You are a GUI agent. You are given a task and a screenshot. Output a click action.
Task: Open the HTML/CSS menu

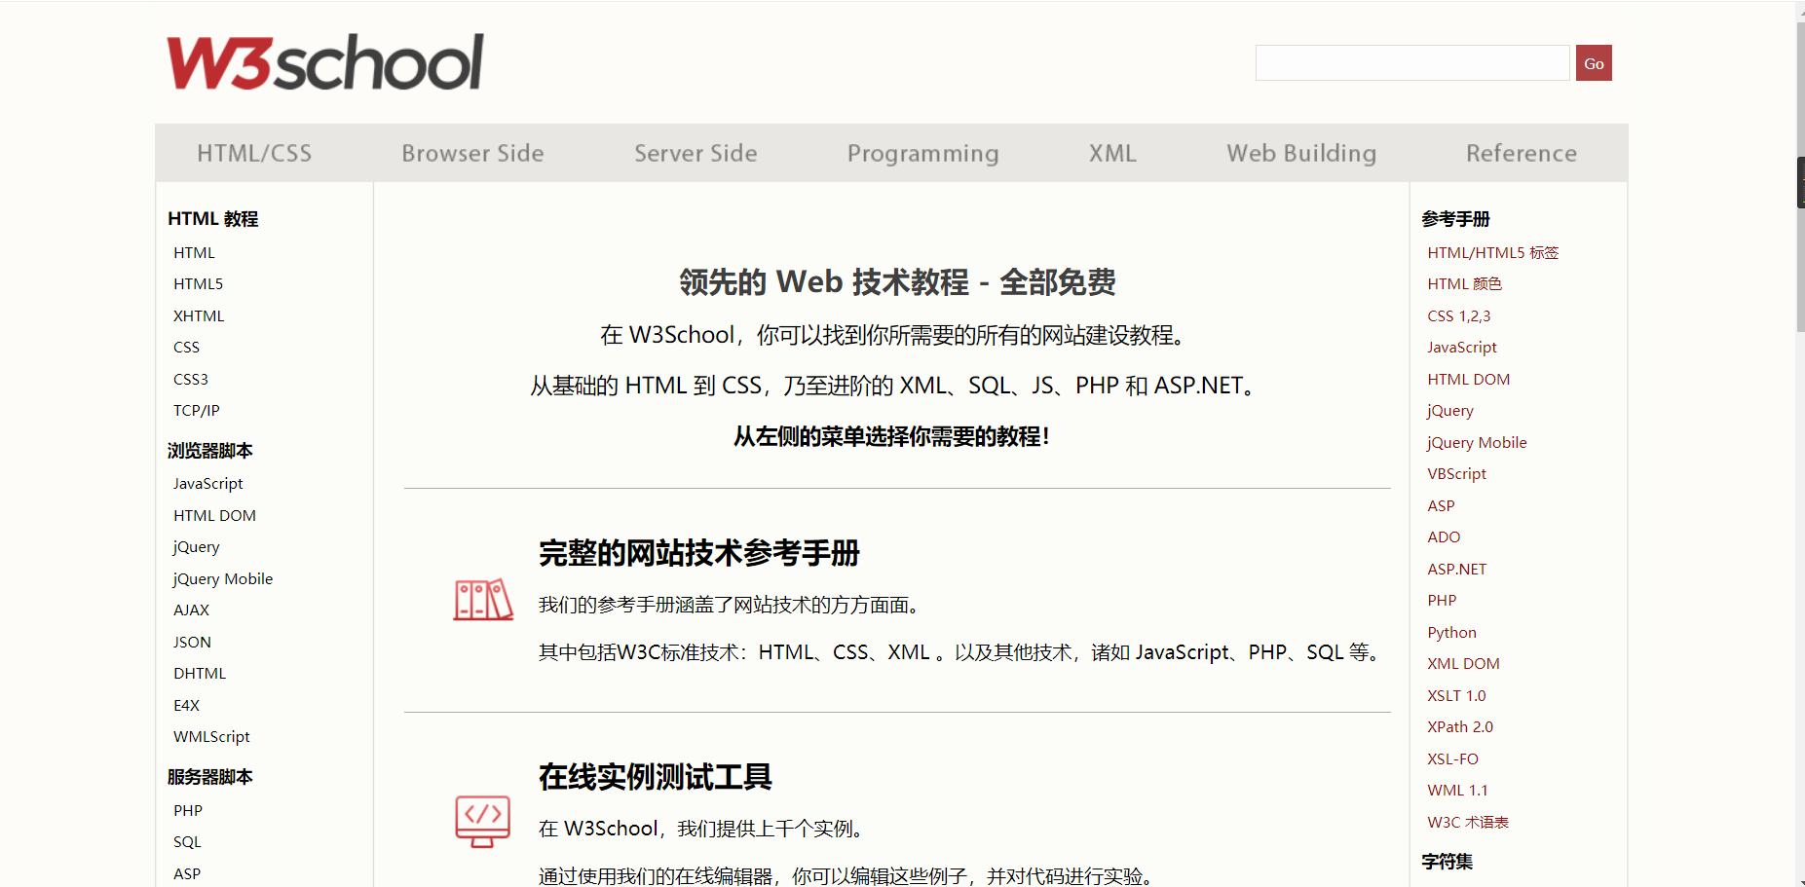coord(254,153)
